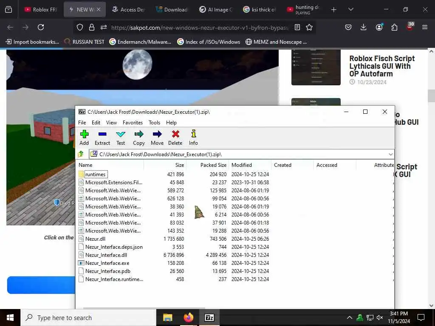The width and height of the screenshot is (435, 326).
Task: Switch to the hunting playing tab
Action: [303, 9]
